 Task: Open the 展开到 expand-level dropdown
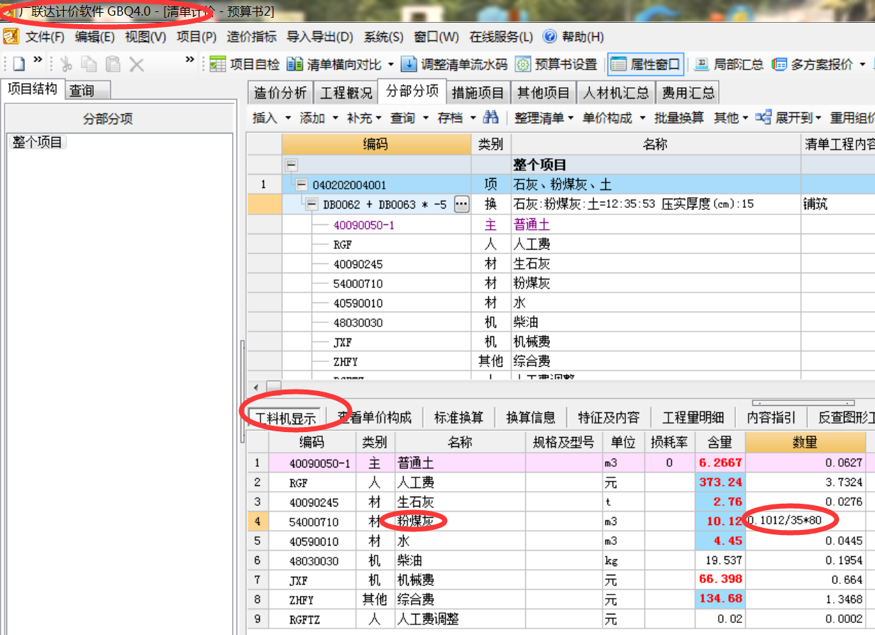coord(818,118)
